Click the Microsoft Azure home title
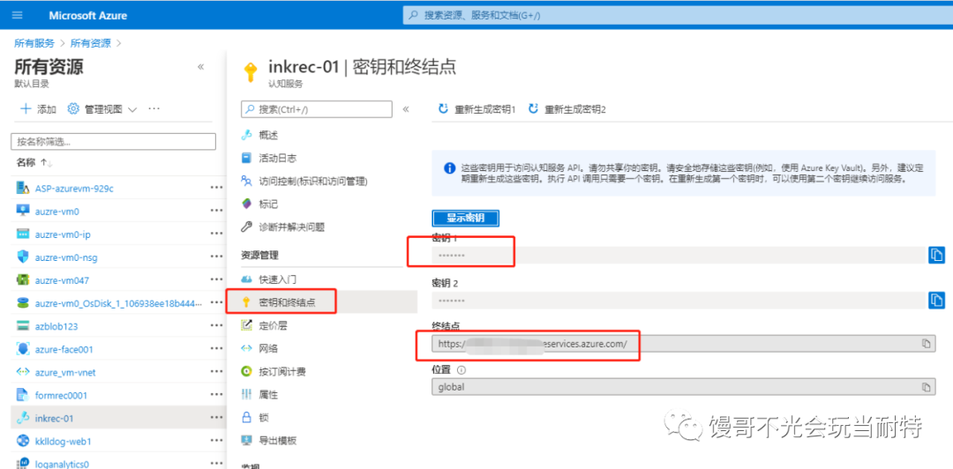Viewport: 953px width, 469px height. coord(88,15)
